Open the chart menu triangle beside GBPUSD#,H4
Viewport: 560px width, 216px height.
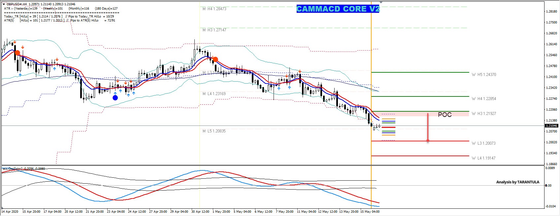4,4
